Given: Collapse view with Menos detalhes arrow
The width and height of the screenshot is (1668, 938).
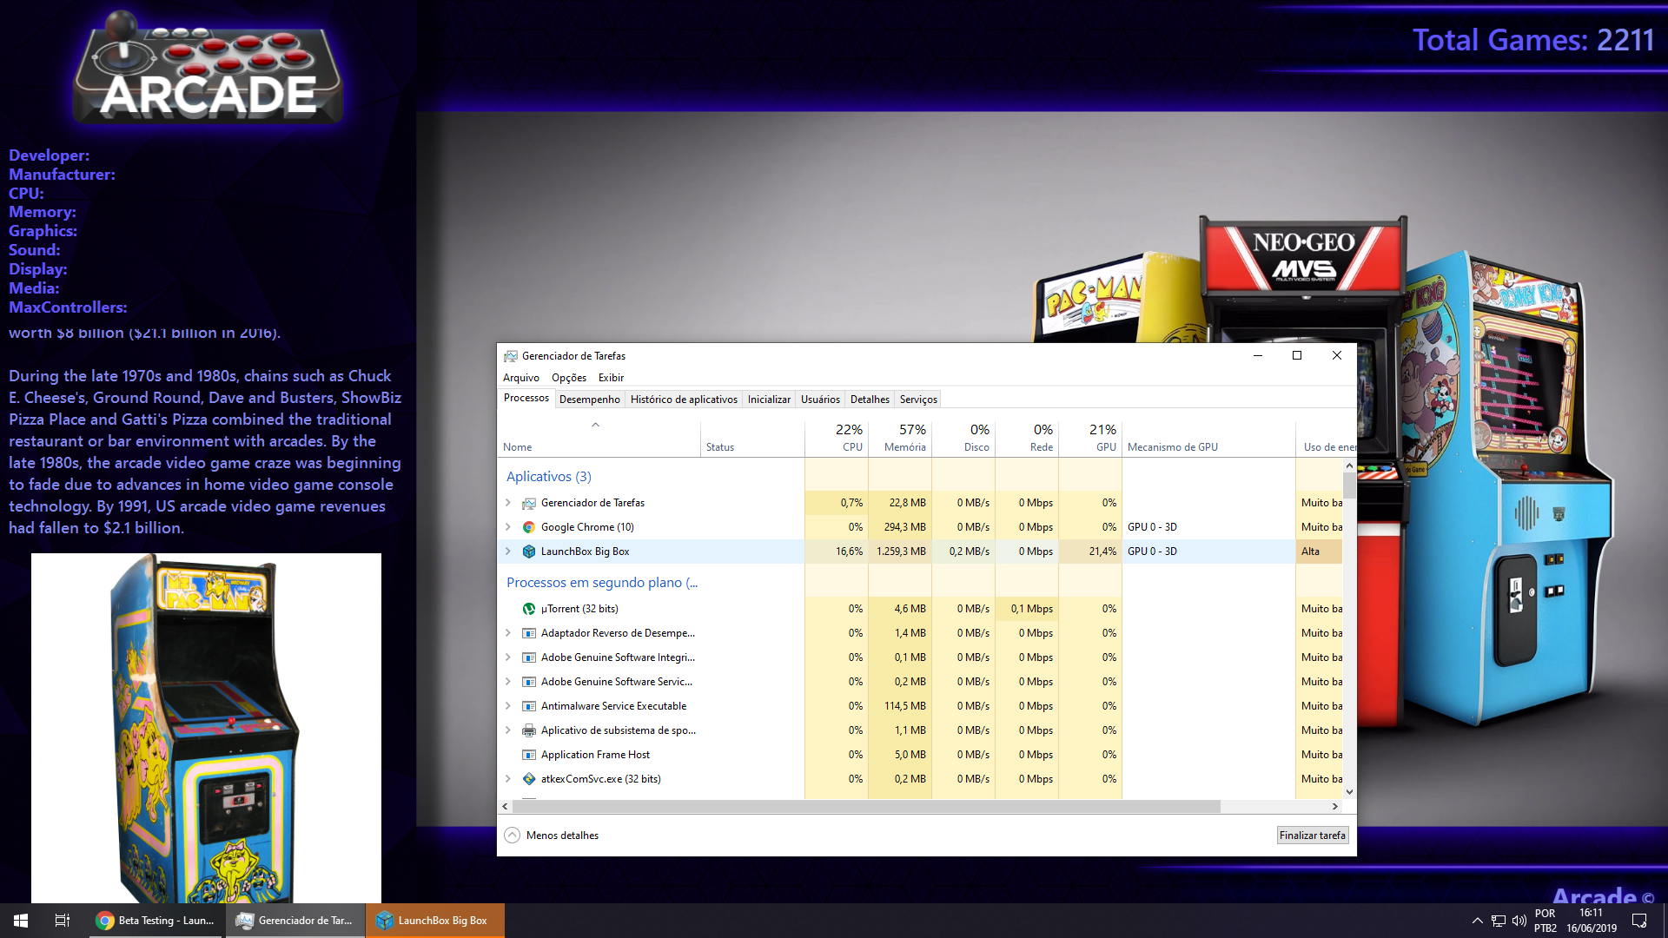Looking at the screenshot, I should [513, 836].
